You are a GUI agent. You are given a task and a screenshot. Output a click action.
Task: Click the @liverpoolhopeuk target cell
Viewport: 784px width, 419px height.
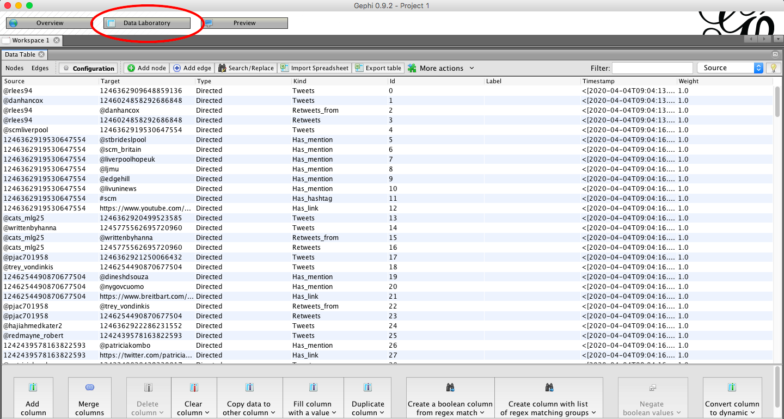(x=146, y=159)
